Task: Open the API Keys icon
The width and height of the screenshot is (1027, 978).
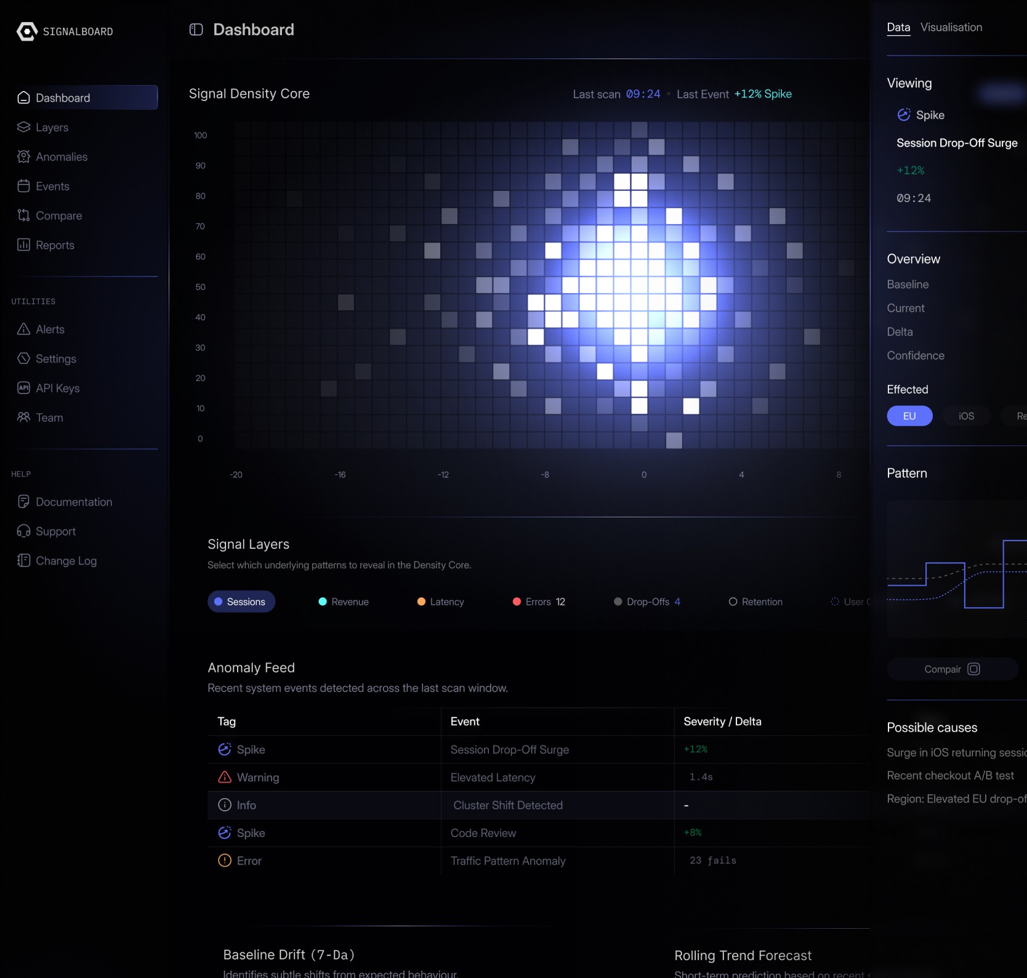Action: 23,388
